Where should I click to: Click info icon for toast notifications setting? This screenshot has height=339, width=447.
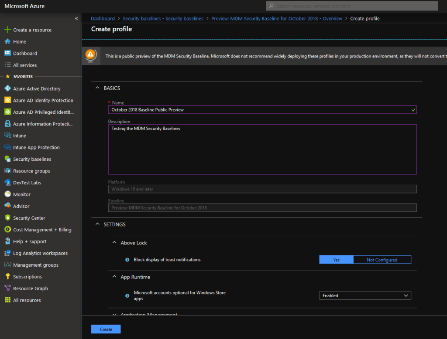pyautogui.click(x=127, y=260)
